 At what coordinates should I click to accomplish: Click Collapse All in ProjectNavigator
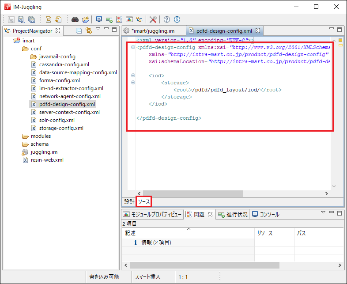79,31
